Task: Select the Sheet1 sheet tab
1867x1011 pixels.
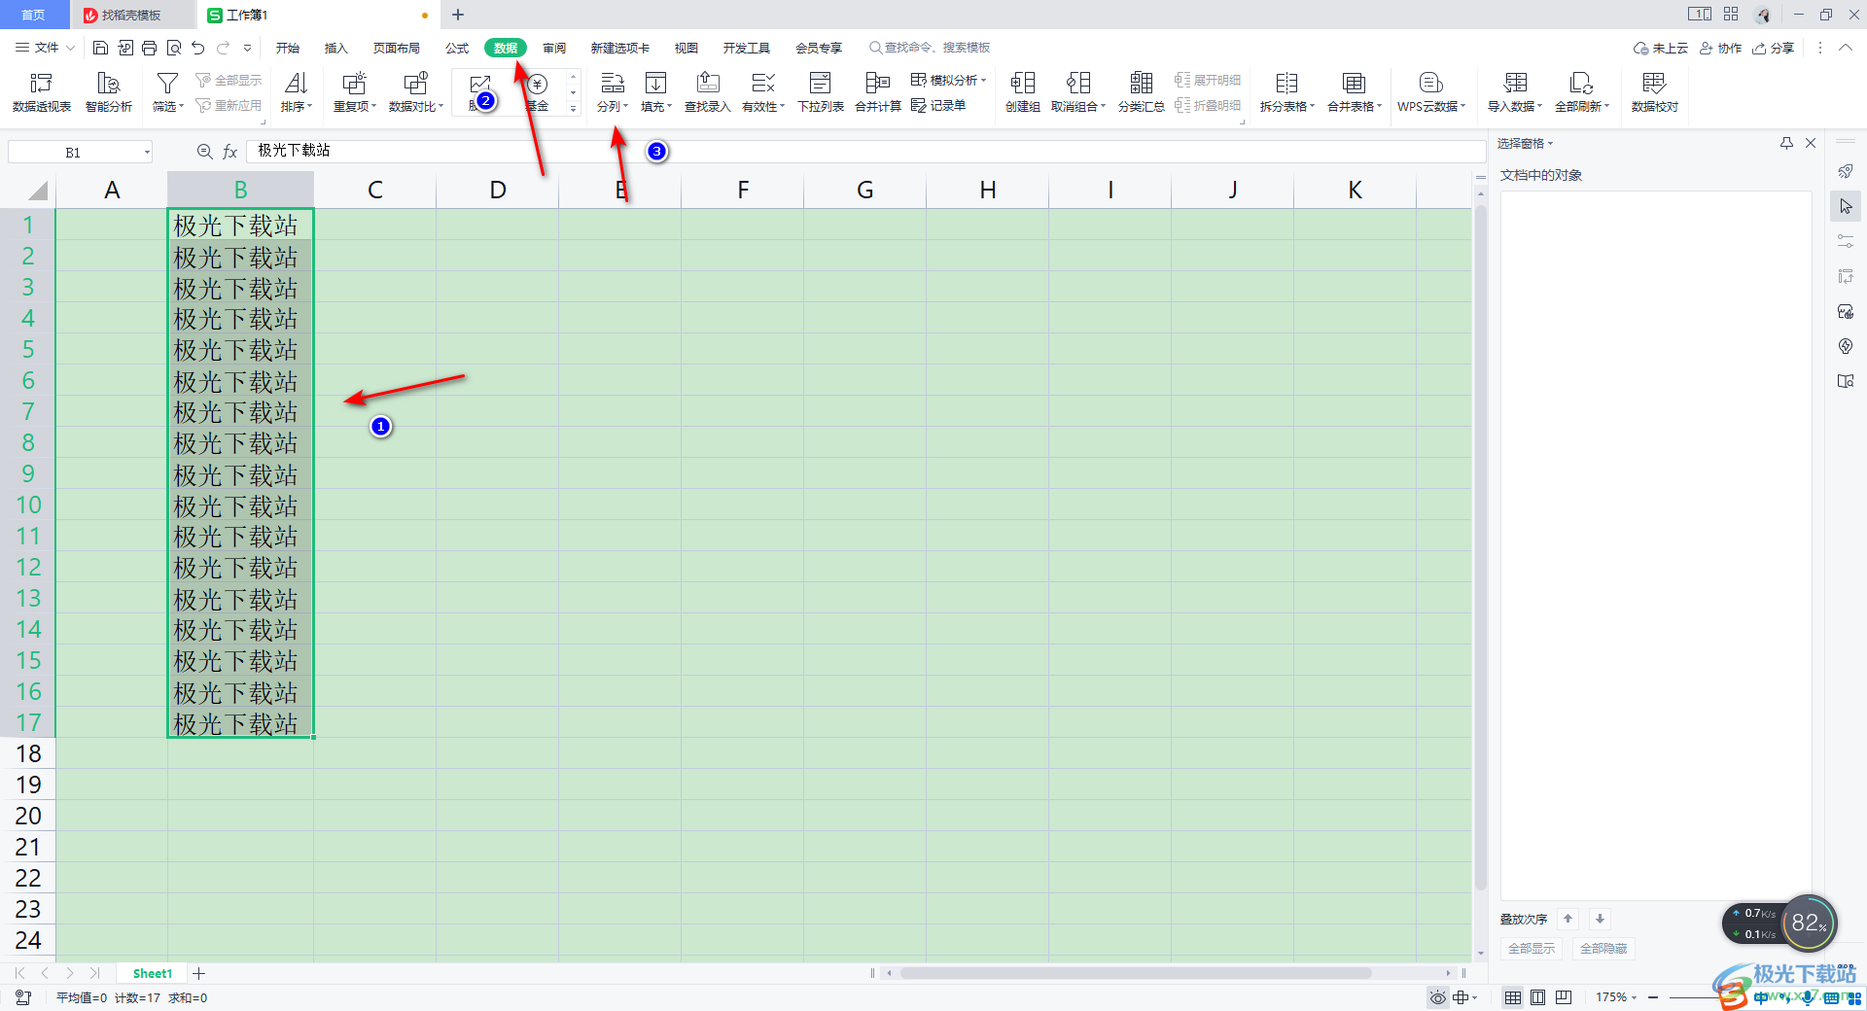Action: [152, 973]
